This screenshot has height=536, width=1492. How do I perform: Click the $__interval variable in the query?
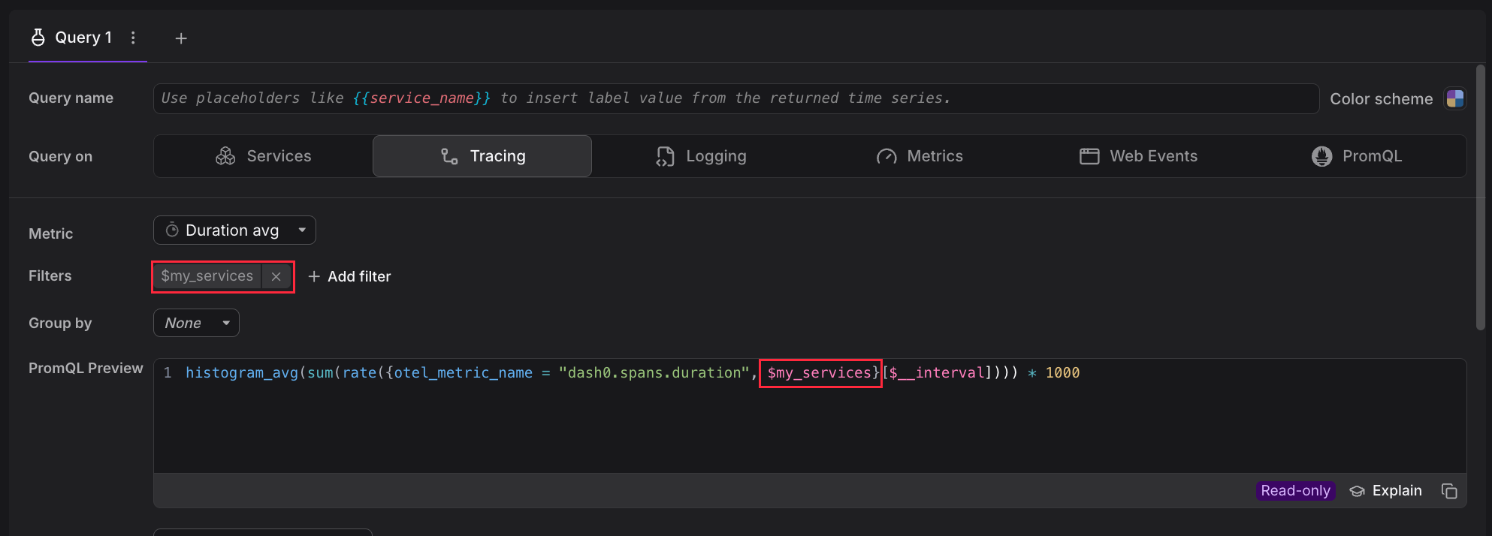tap(937, 372)
